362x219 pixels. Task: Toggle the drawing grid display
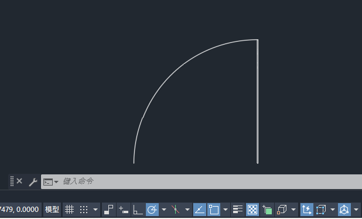[x=69, y=210]
